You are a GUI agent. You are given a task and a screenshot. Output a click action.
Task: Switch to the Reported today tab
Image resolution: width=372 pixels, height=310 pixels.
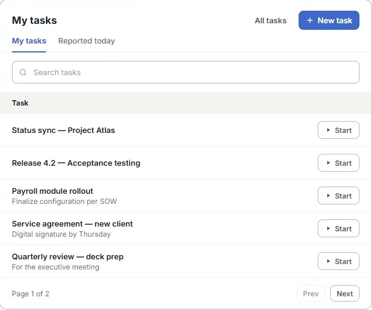coord(87,41)
